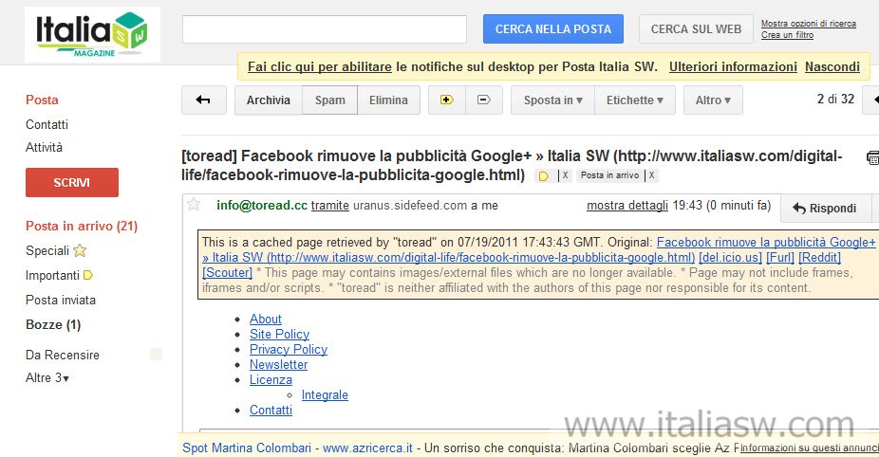This screenshot has height=457, width=879.
Task: Open the Privacy Policy link
Action: [x=289, y=350]
